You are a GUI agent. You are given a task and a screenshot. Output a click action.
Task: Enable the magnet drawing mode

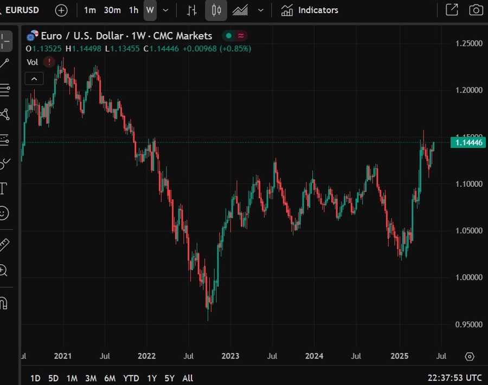[5, 302]
